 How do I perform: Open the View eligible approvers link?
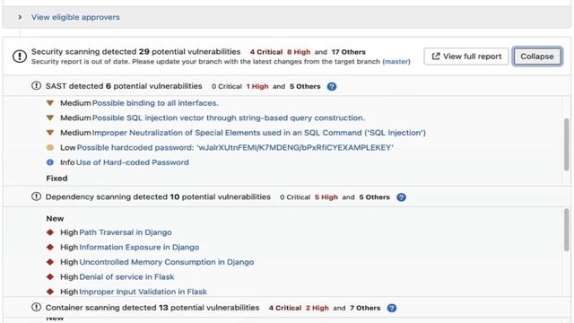[x=75, y=17]
